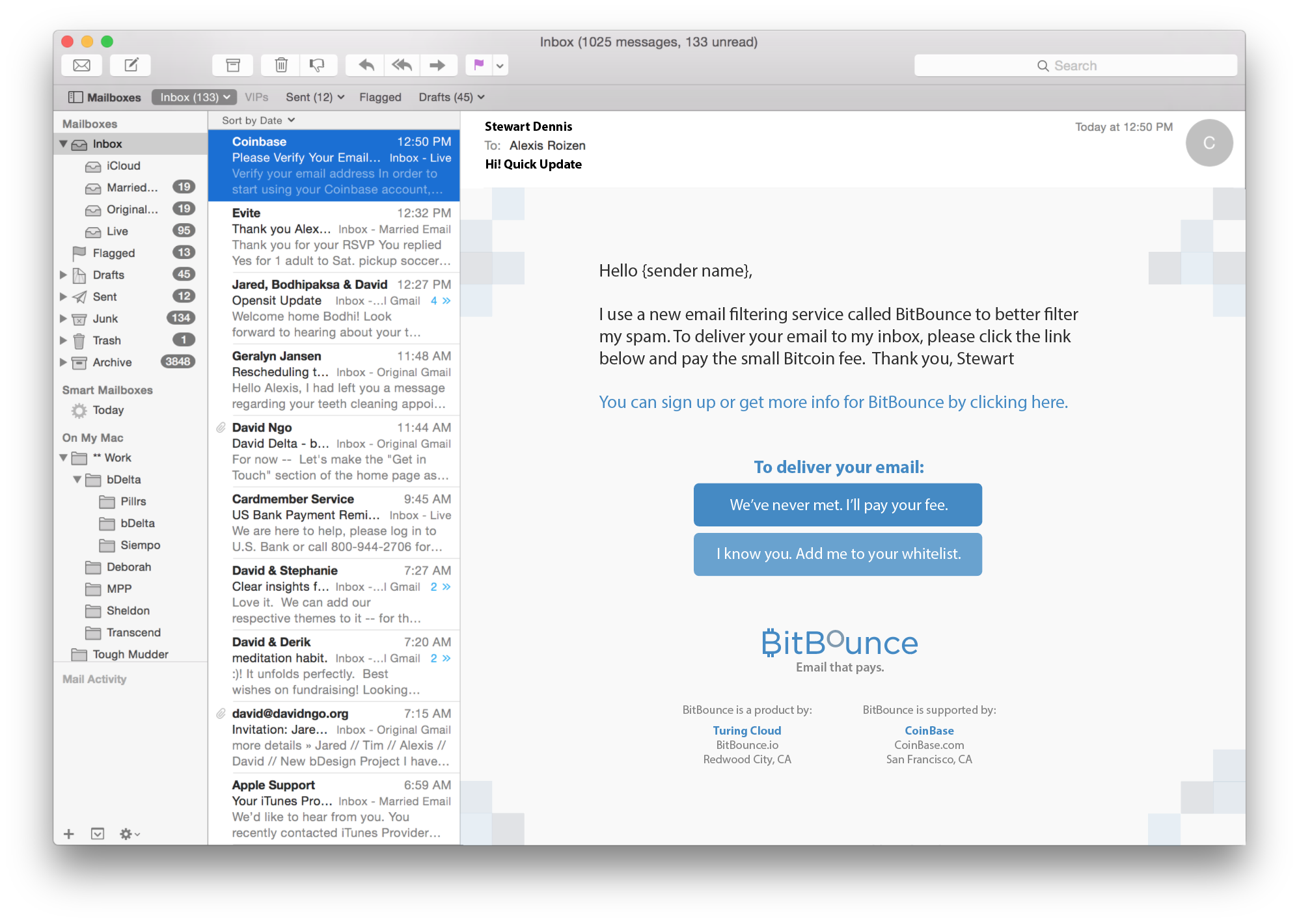Viewport: 1299px width, 924px height.
Task: Open the david@davidngo.org invitation message
Action: tap(335, 739)
